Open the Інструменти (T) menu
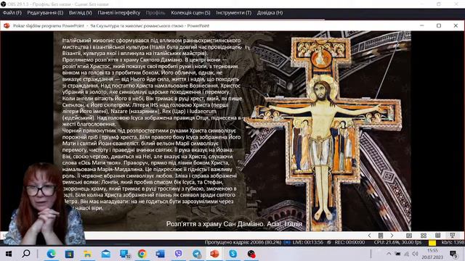Viewport: 465px width, 261px height. tap(233, 13)
